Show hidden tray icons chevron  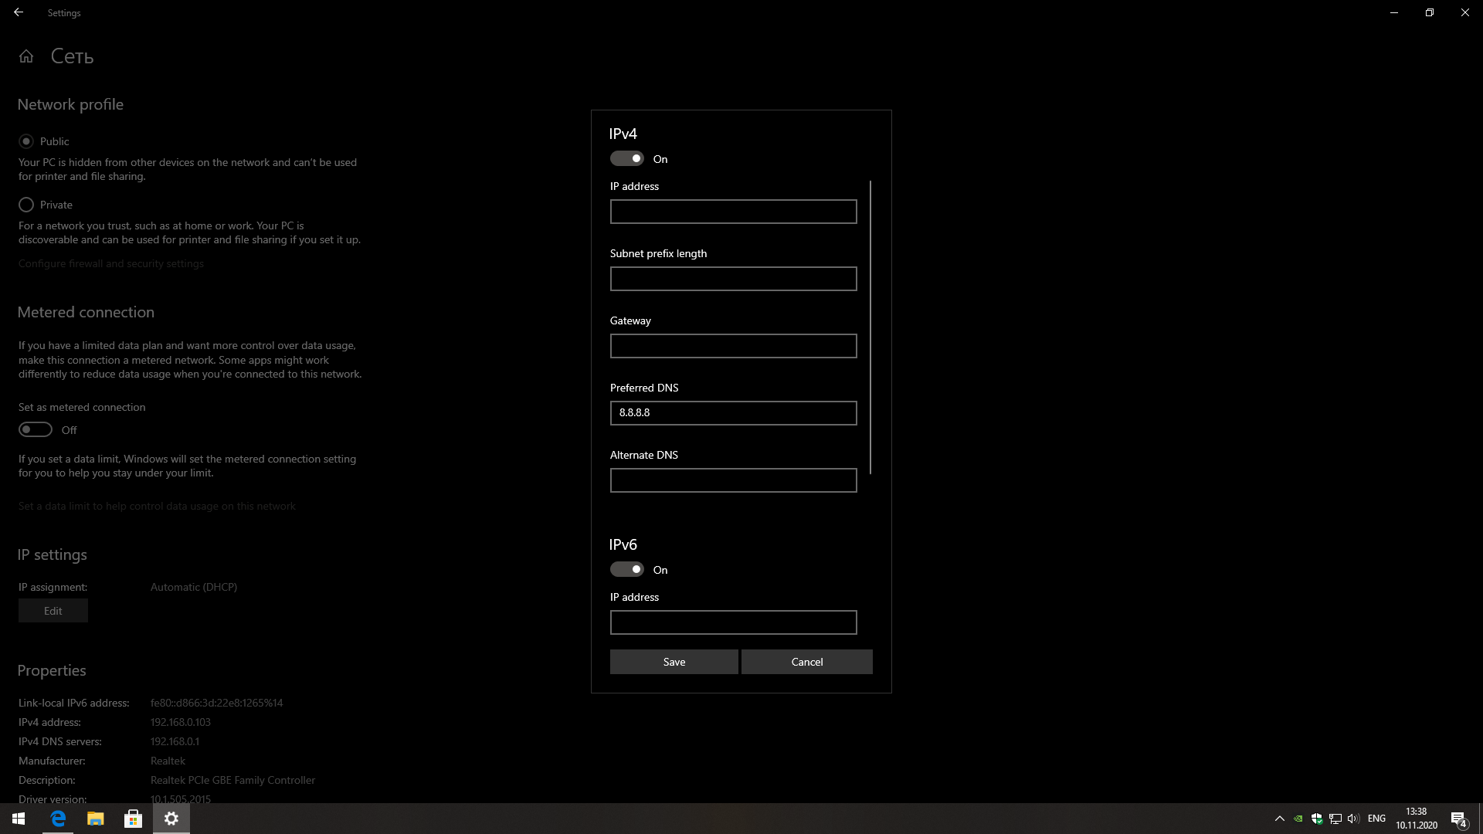[x=1279, y=819]
